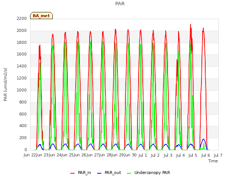Click the blue PAR_out peak on Jul 6
The image size is (241, 180).
[x=203, y=139]
